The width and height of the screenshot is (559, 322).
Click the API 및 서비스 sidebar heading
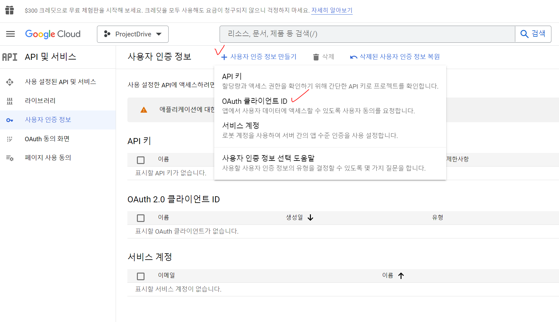pyautogui.click(x=51, y=57)
